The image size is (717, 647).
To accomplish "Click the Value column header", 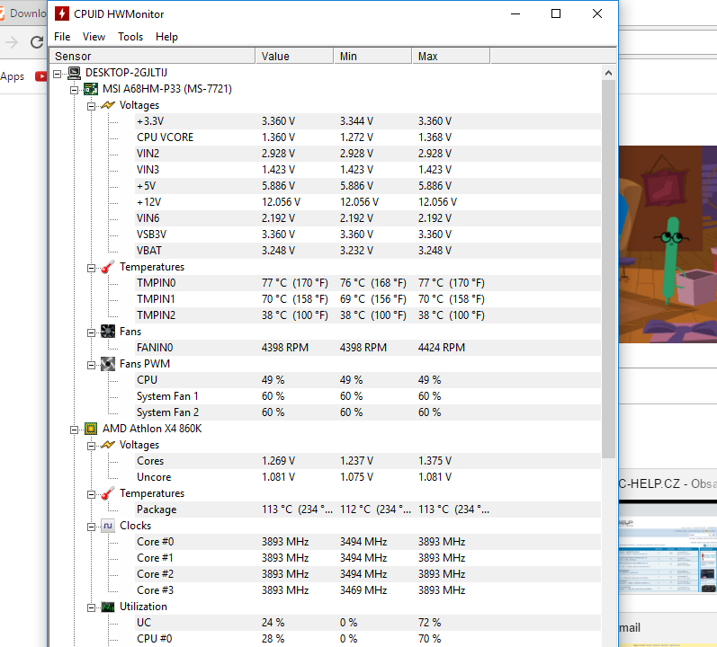I will pyautogui.click(x=294, y=56).
